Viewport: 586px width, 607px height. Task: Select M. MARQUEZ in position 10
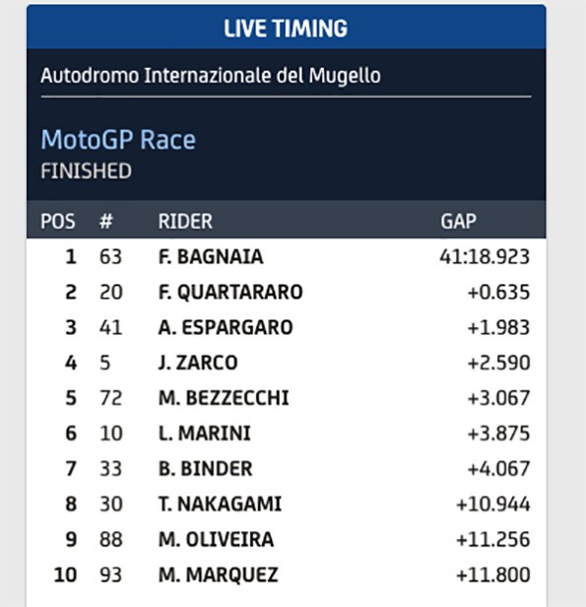(x=219, y=574)
